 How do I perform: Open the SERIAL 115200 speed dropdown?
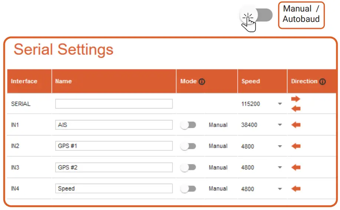pyautogui.click(x=280, y=104)
